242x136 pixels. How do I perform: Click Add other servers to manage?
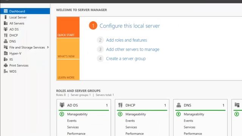(133, 49)
